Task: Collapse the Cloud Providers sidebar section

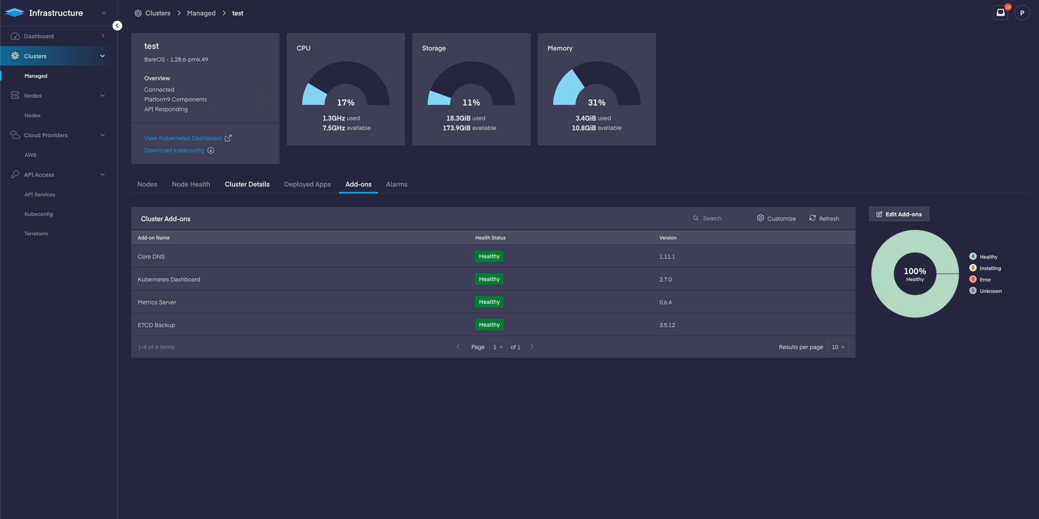Action: point(102,135)
